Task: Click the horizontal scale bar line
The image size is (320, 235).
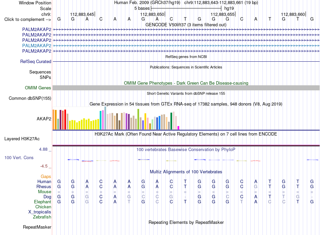Action: 186,8
